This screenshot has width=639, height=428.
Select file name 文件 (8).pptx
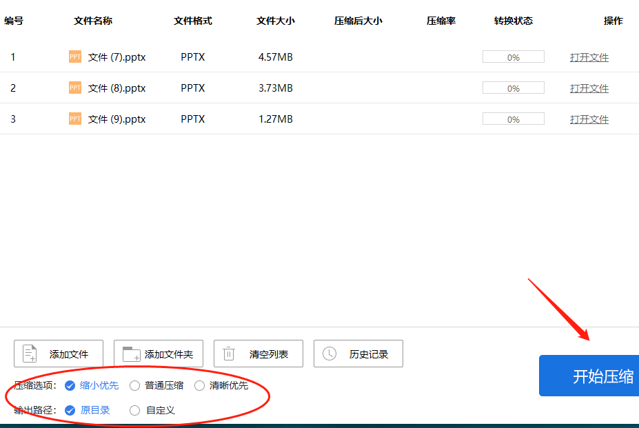[117, 88]
